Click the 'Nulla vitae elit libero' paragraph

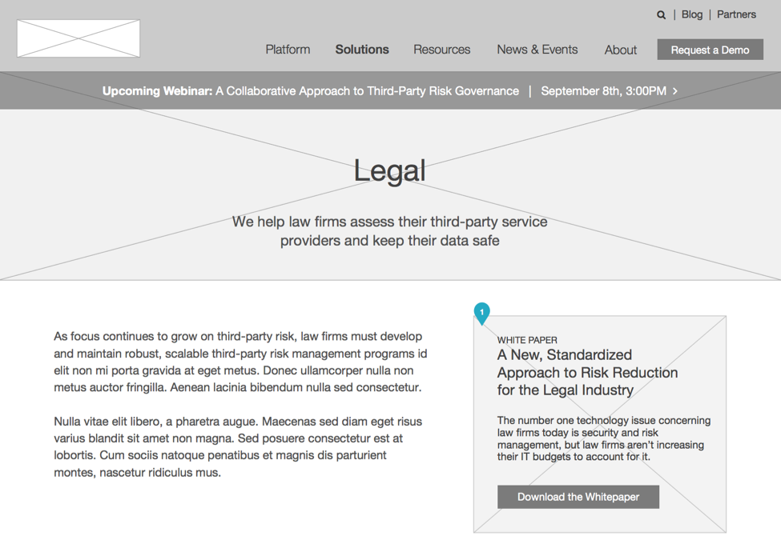[238, 446]
